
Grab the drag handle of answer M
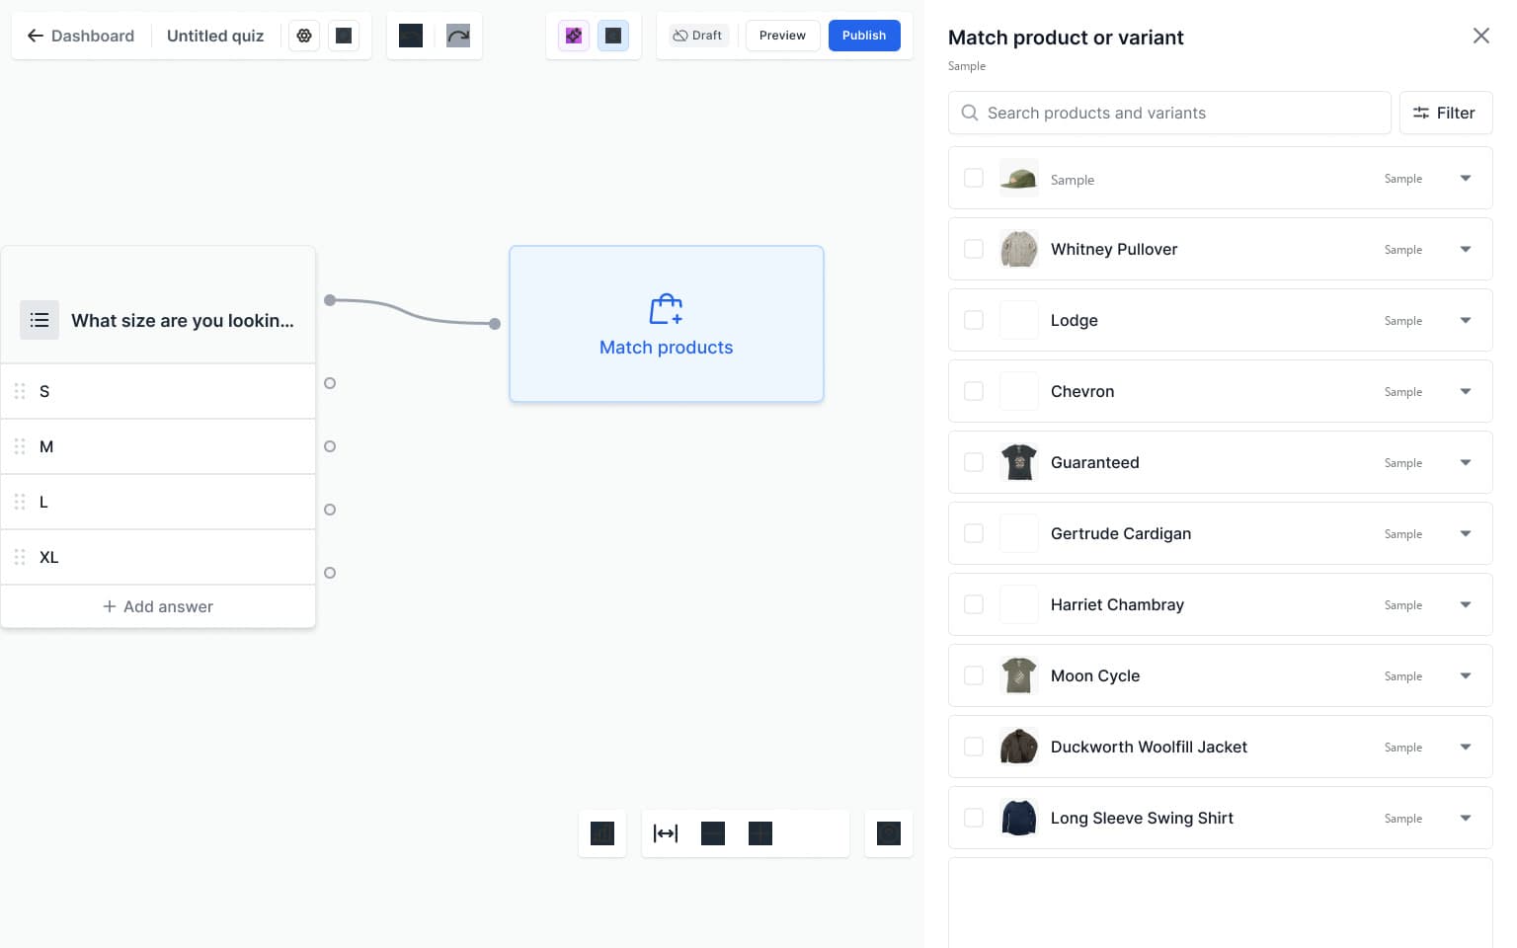[20, 446]
